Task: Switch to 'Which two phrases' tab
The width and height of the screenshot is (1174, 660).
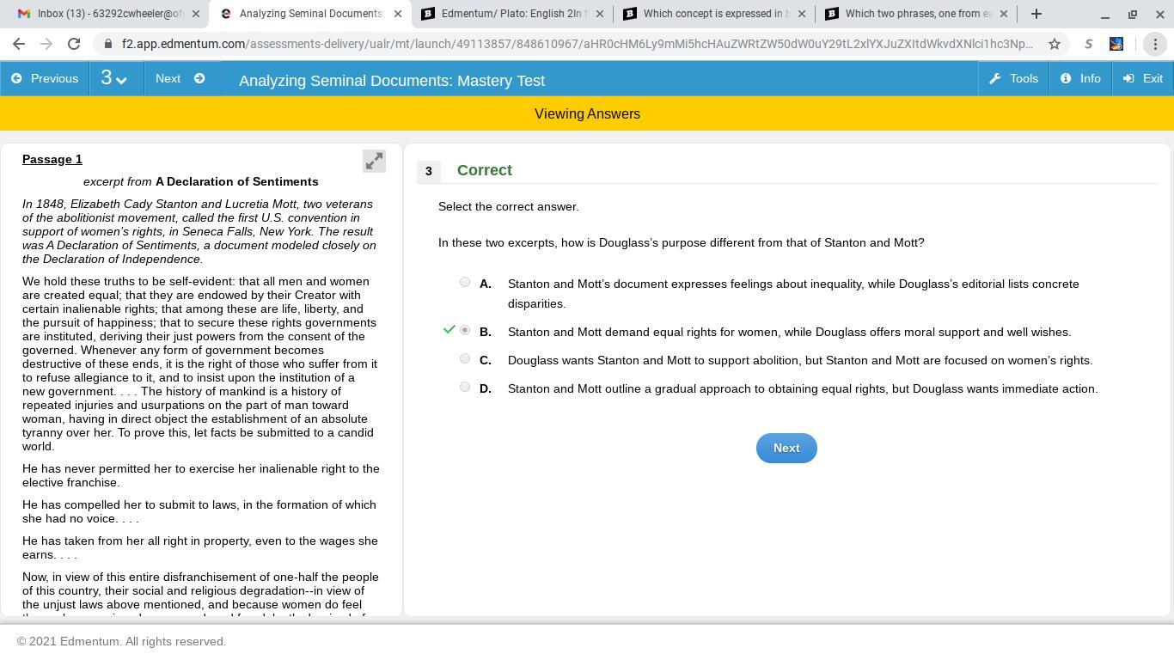Action: (x=916, y=14)
